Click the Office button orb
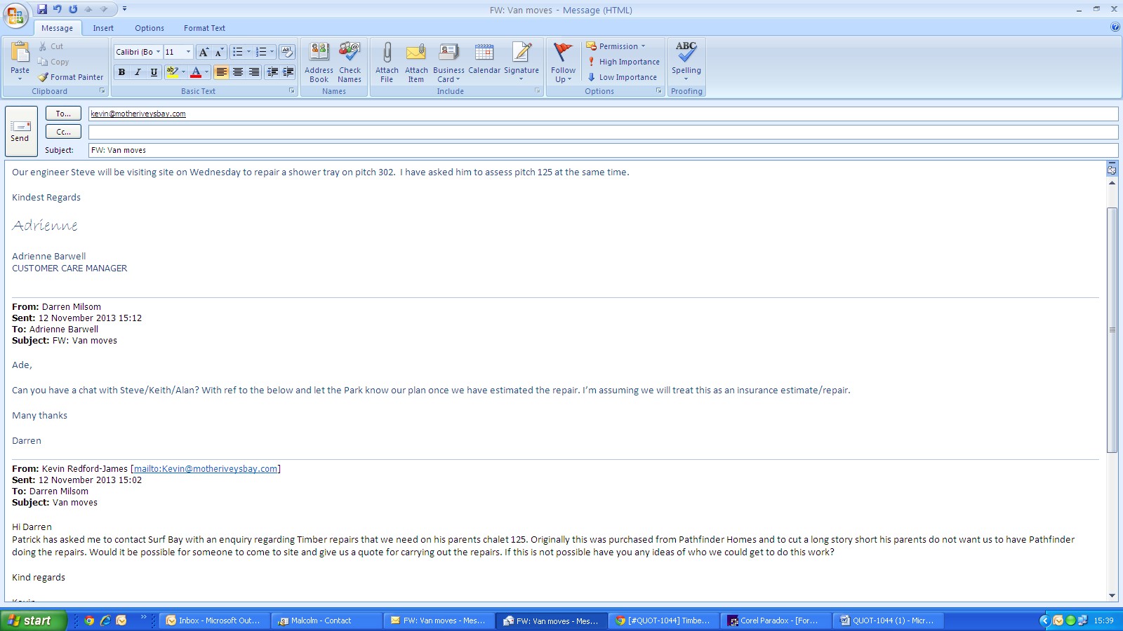This screenshot has width=1123, height=631. coord(15,15)
